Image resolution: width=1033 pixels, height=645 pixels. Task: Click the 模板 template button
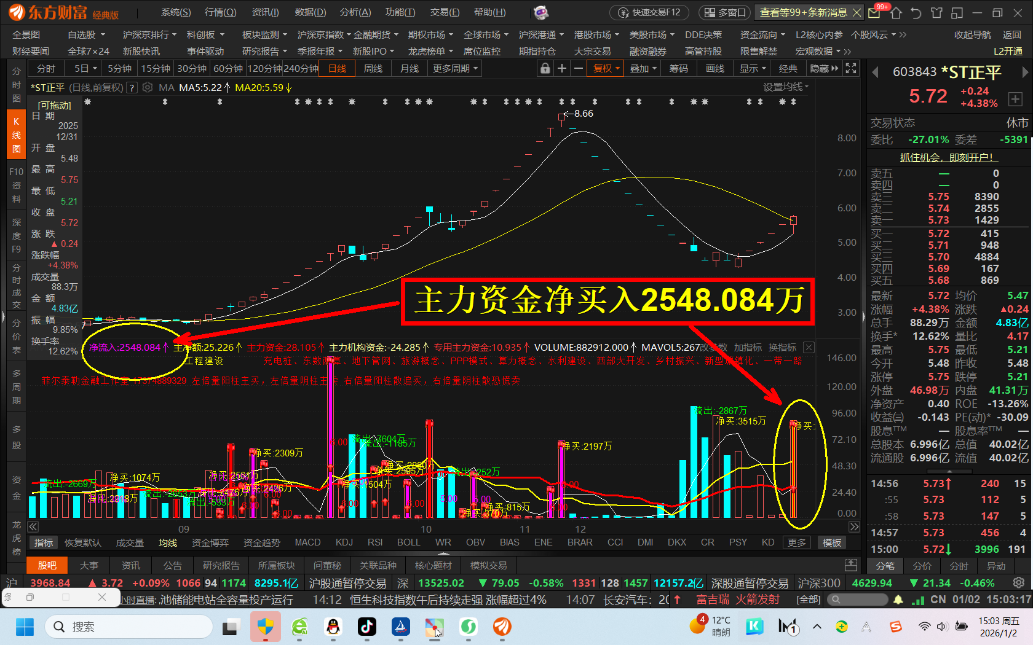832,542
